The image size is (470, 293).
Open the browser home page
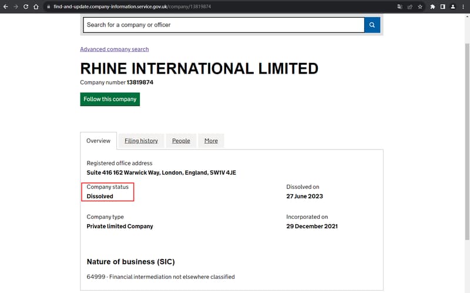(x=36, y=6)
